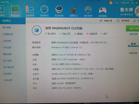The height and width of the screenshot is (104, 139).
Task: Click the 鲁大师 mascot avatar
Action: pyautogui.click(x=137, y=11)
